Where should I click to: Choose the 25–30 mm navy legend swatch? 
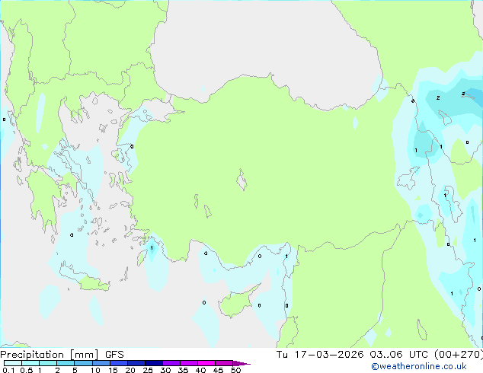pos(153,363)
